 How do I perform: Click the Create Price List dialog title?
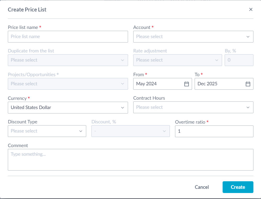coord(27,9)
